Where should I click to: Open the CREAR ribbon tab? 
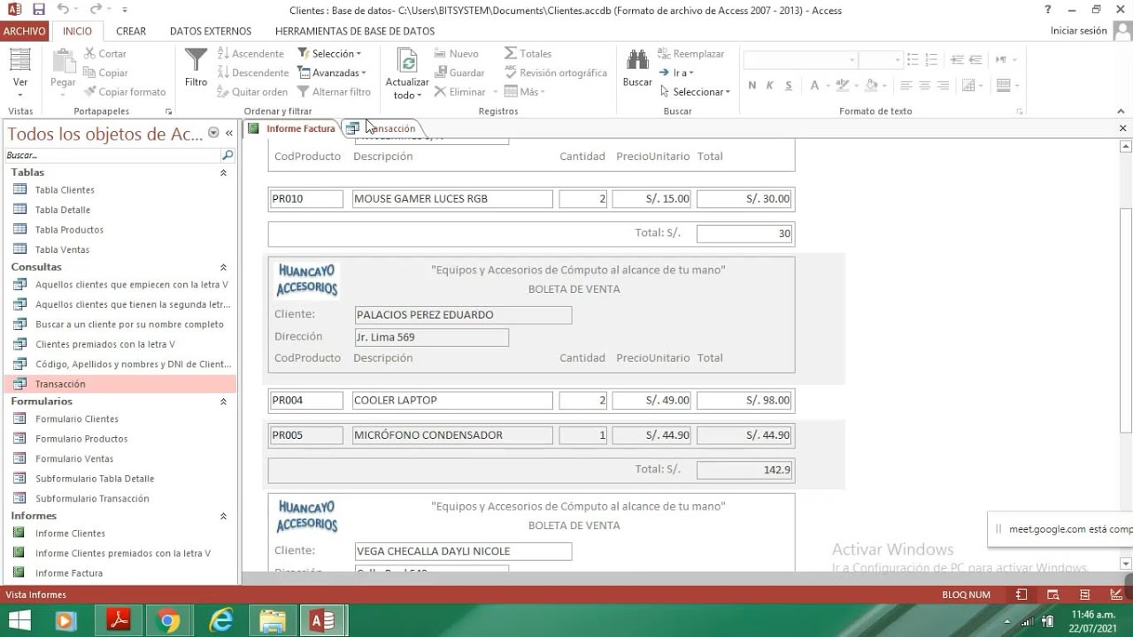pos(131,31)
